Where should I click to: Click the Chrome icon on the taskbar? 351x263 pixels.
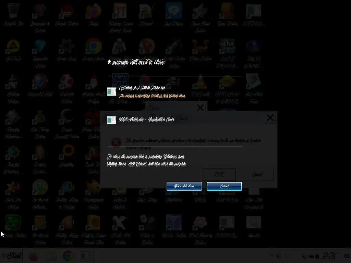[68, 255]
